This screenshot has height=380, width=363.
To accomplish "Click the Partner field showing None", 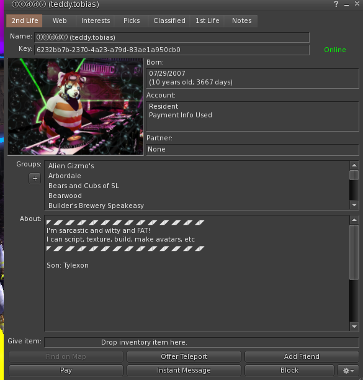I will (253, 150).
